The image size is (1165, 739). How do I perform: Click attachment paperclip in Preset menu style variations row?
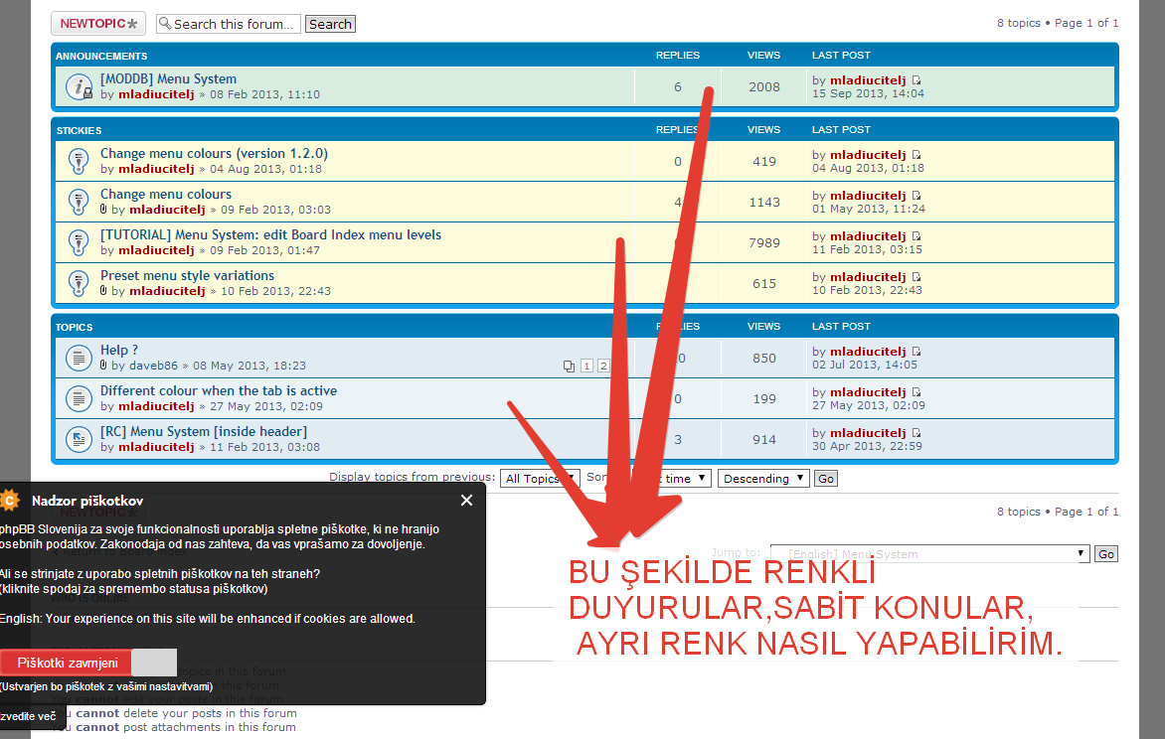click(x=103, y=291)
